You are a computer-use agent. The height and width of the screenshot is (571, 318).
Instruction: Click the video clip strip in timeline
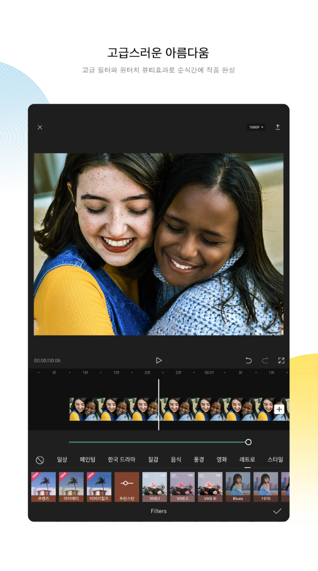(x=179, y=409)
